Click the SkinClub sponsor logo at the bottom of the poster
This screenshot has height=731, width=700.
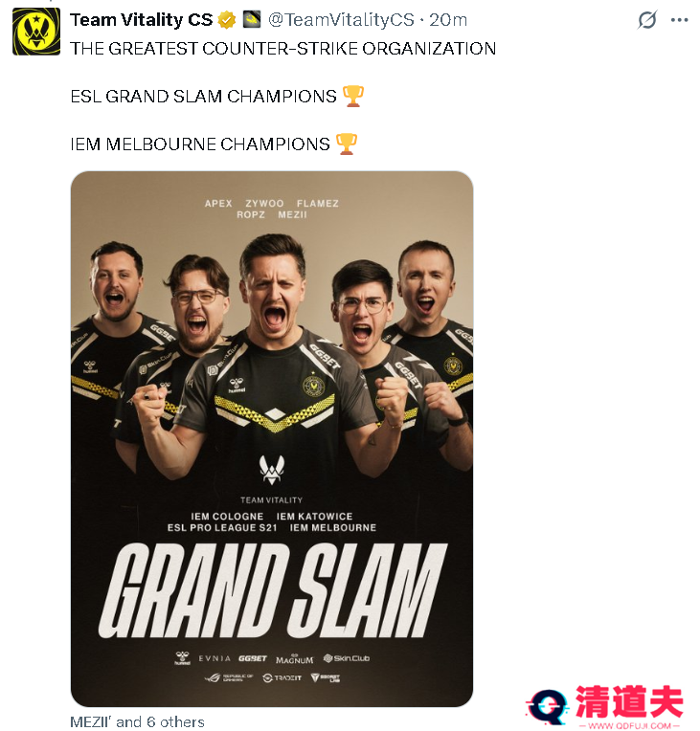click(x=347, y=658)
